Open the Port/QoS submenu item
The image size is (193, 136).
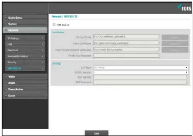click(25, 50)
